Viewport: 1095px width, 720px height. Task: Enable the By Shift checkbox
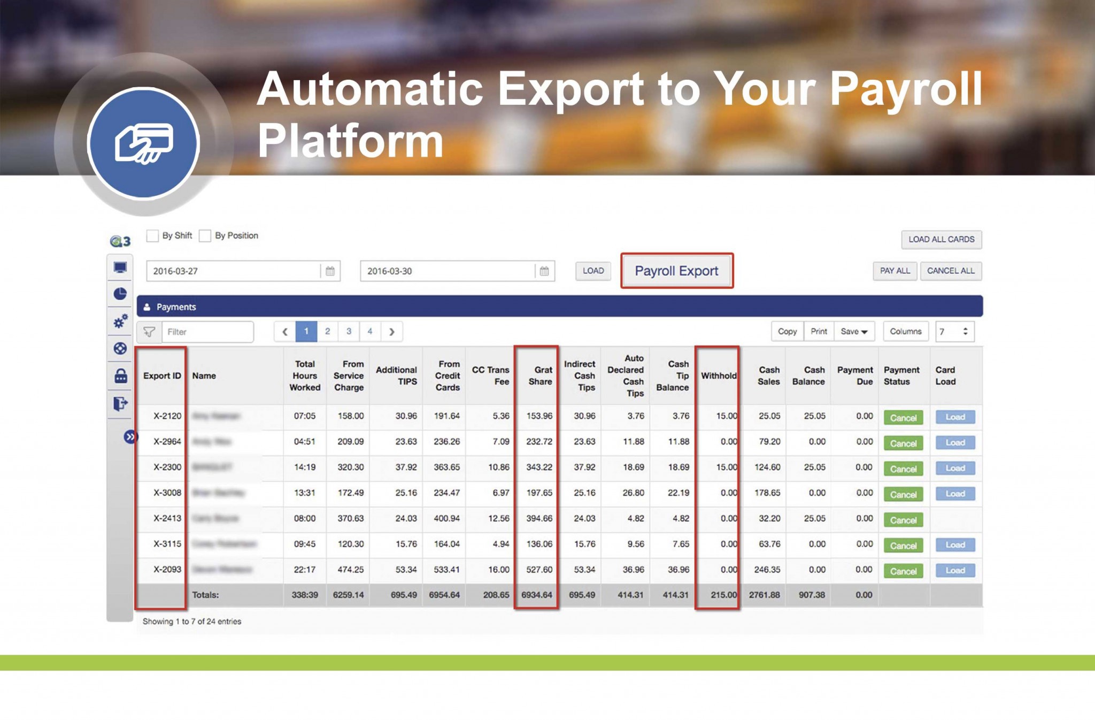coord(152,236)
